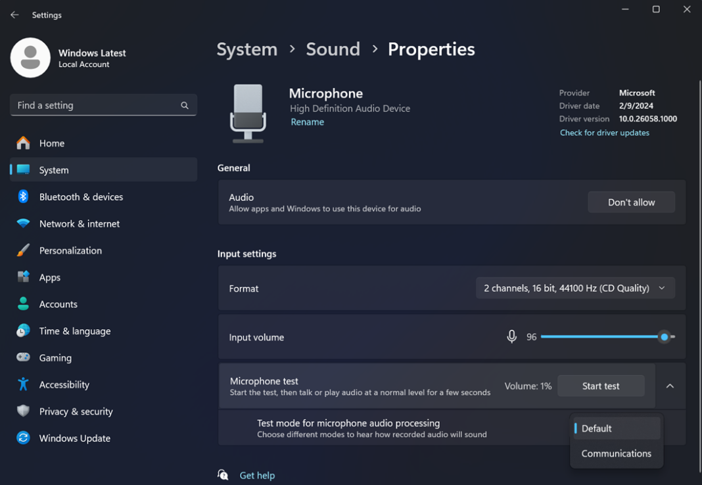
Task: Select Communications test mode
Action: (x=617, y=453)
